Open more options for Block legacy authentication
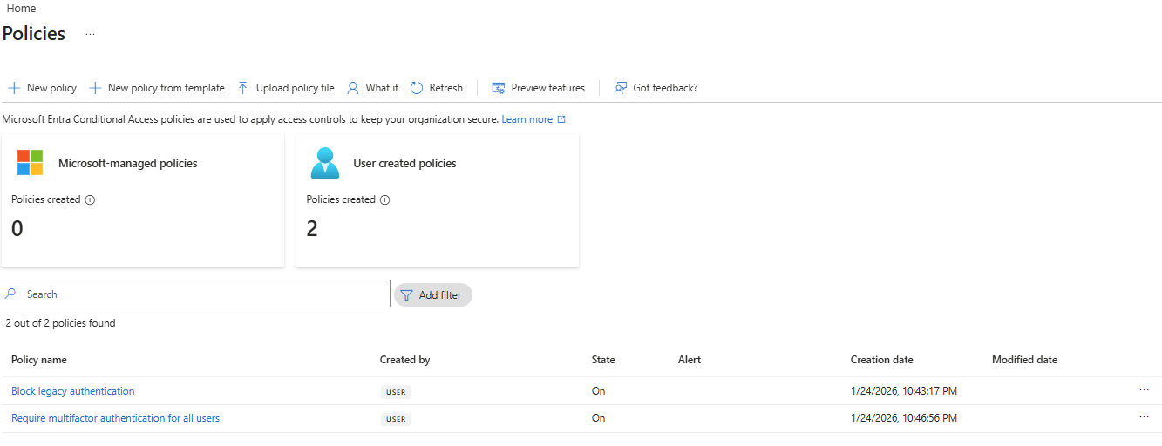Viewport: 1162px width, 446px height. click(1144, 390)
